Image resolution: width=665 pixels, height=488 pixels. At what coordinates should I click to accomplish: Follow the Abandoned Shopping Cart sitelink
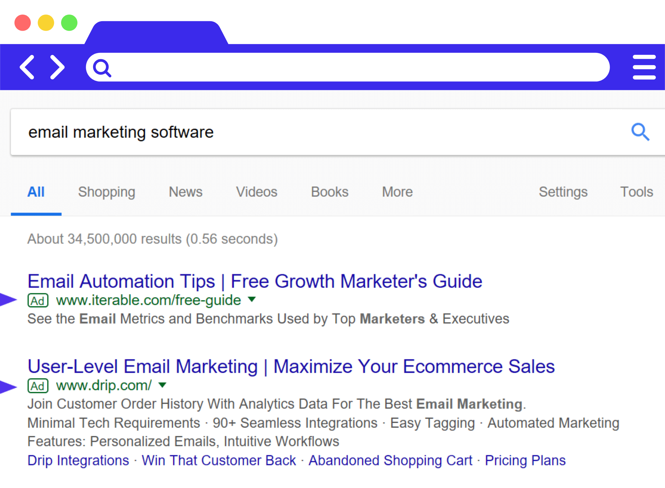(390, 460)
